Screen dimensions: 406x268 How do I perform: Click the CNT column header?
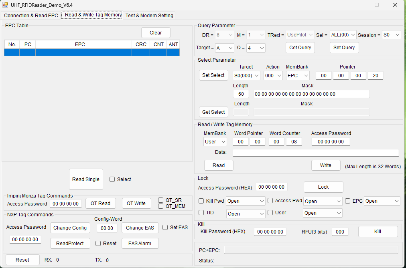158,44
